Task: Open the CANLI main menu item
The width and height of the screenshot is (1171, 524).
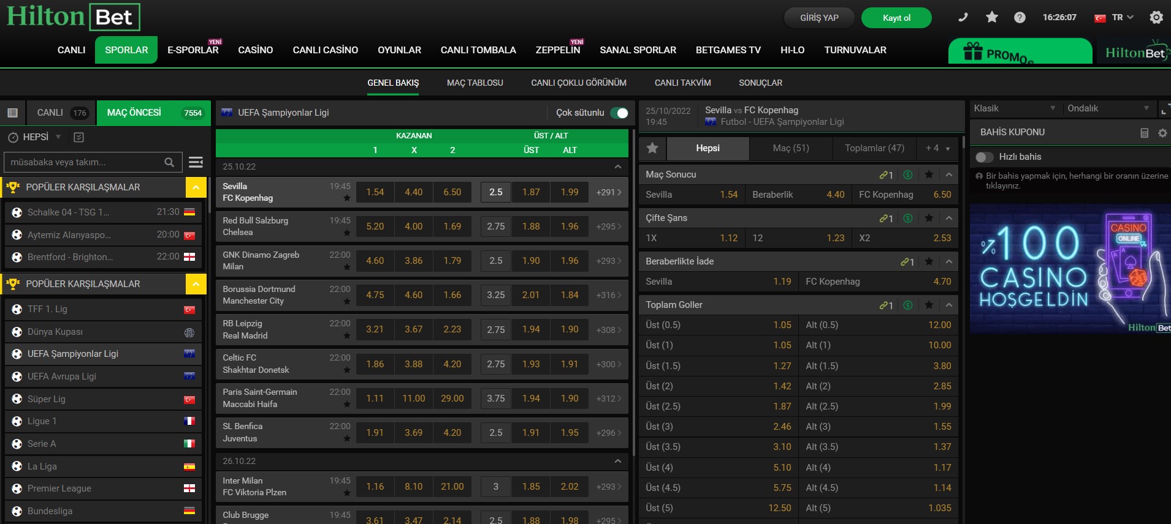Action: (x=71, y=50)
